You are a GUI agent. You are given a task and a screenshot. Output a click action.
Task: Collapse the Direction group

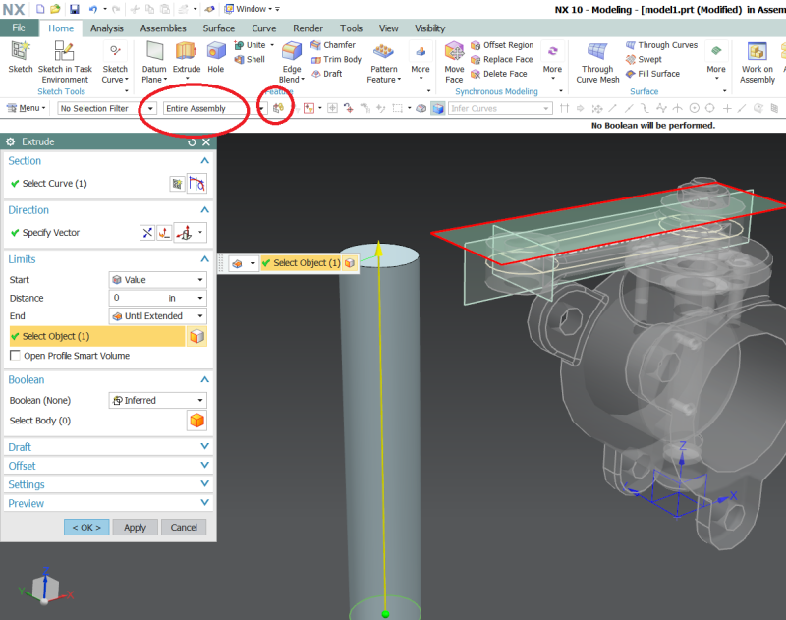tap(204, 210)
